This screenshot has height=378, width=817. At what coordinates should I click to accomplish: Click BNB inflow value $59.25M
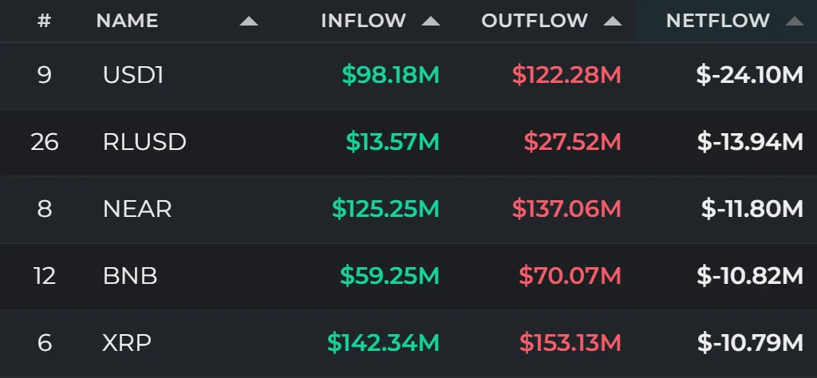pos(389,275)
